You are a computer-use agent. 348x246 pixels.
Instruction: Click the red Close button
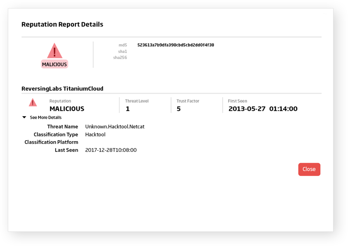tap(309, 169)
